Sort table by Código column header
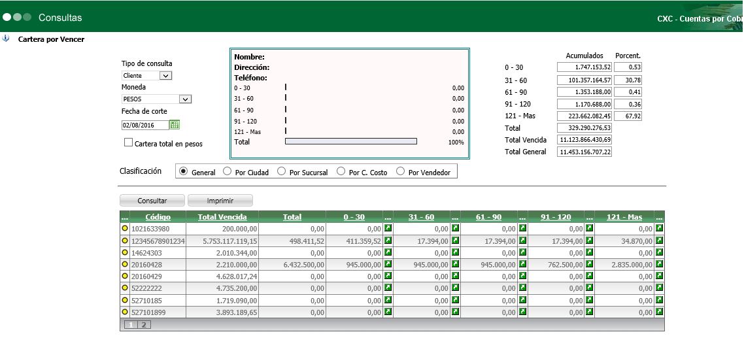 [158, 217]
